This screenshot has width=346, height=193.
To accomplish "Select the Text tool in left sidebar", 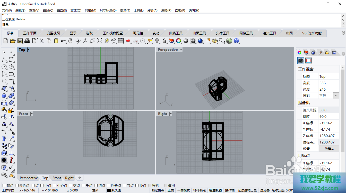I will tap(4, 139).
